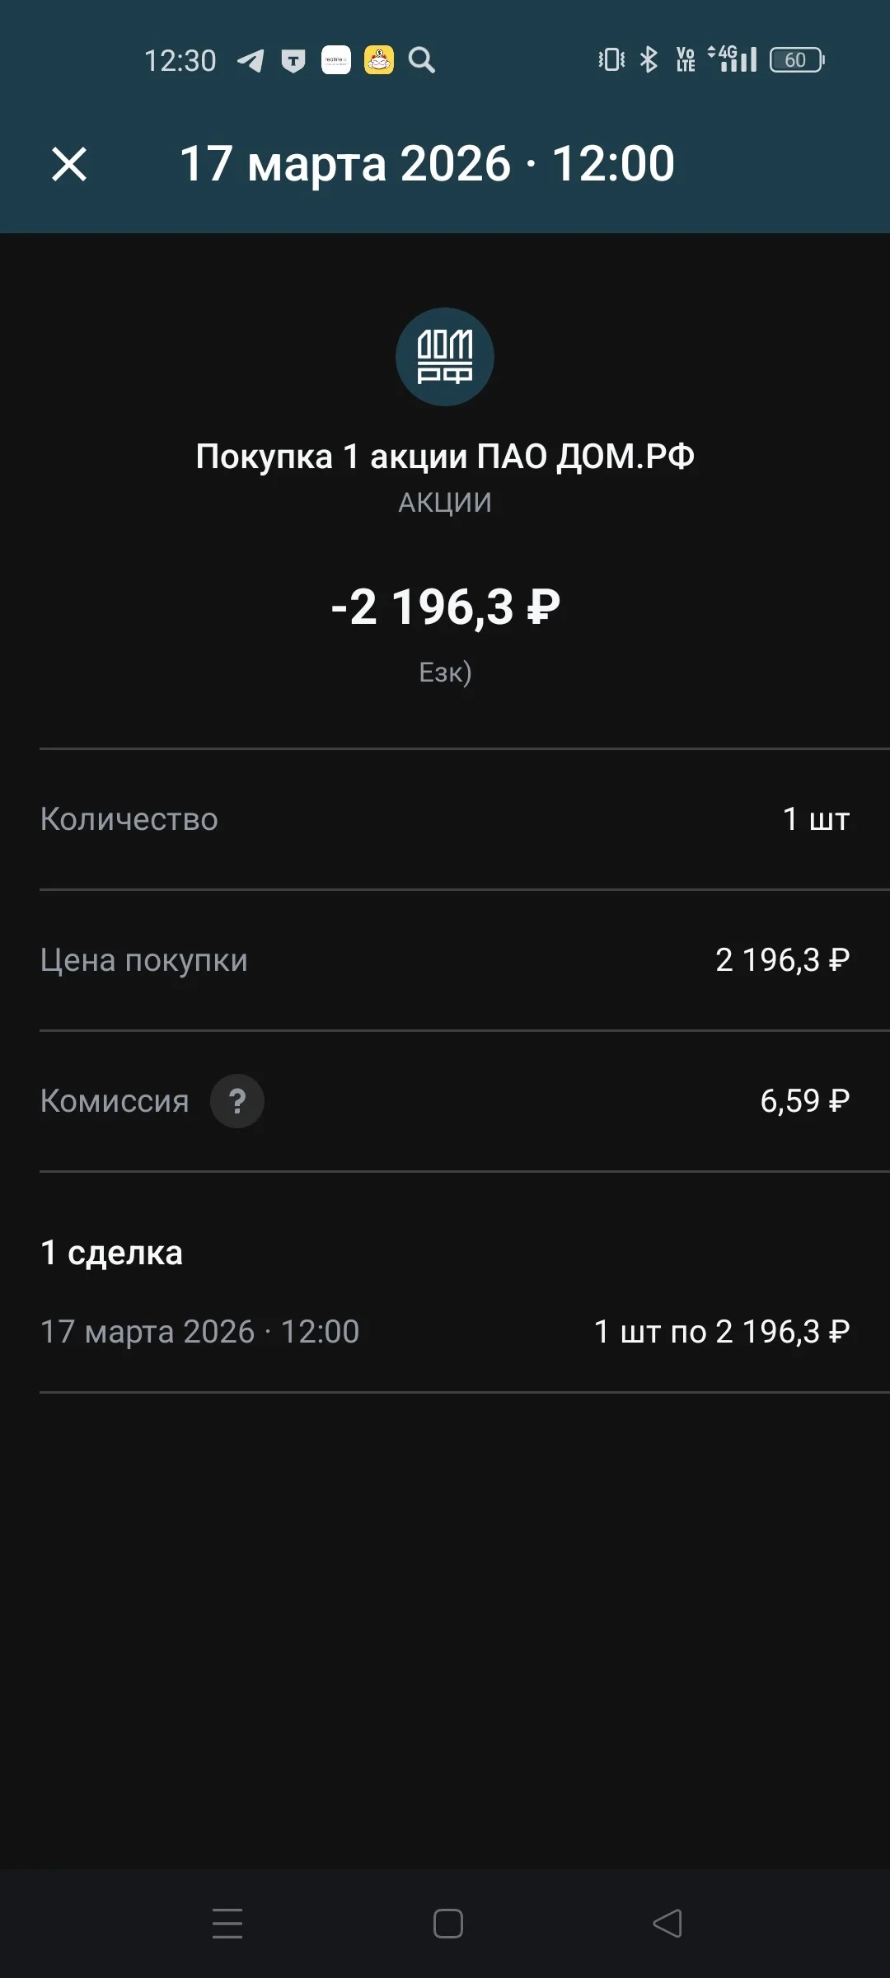Tap the T-Bank shield notification icon

click(293, 61)
